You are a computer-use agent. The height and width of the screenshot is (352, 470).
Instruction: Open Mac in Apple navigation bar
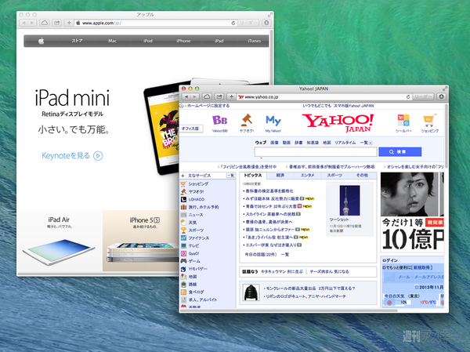click(112, 41)
